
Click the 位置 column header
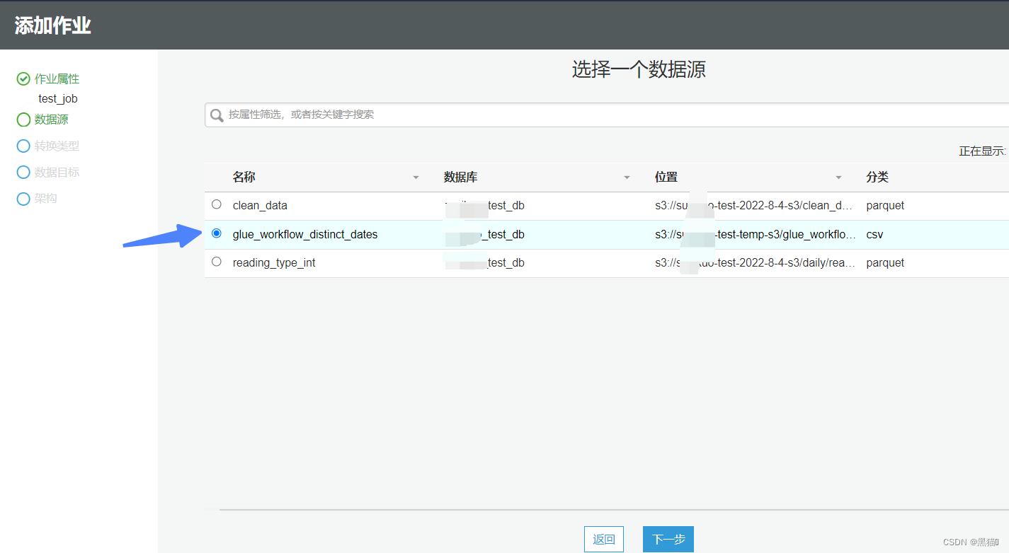pyautogui.click(x=666, y=177)
